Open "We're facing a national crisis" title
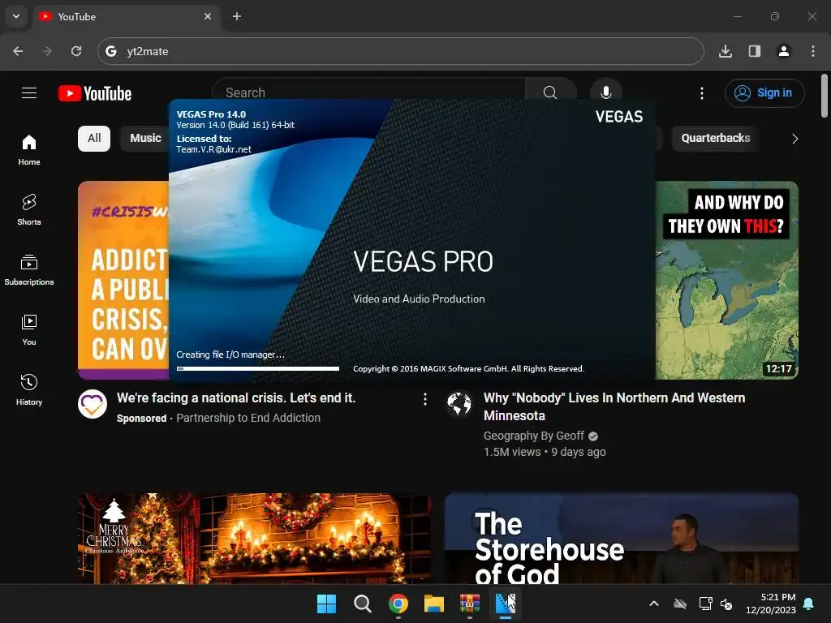 pyautogui.click(x=236, y=397)
